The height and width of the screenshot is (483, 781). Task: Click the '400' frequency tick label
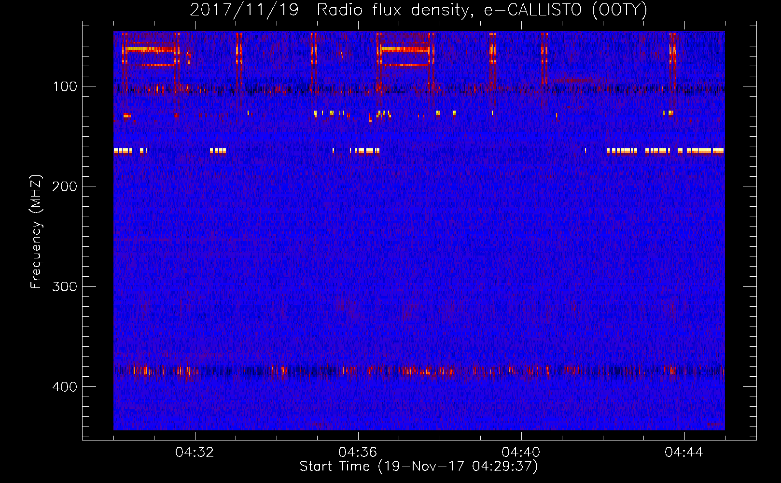coord(65,387)
